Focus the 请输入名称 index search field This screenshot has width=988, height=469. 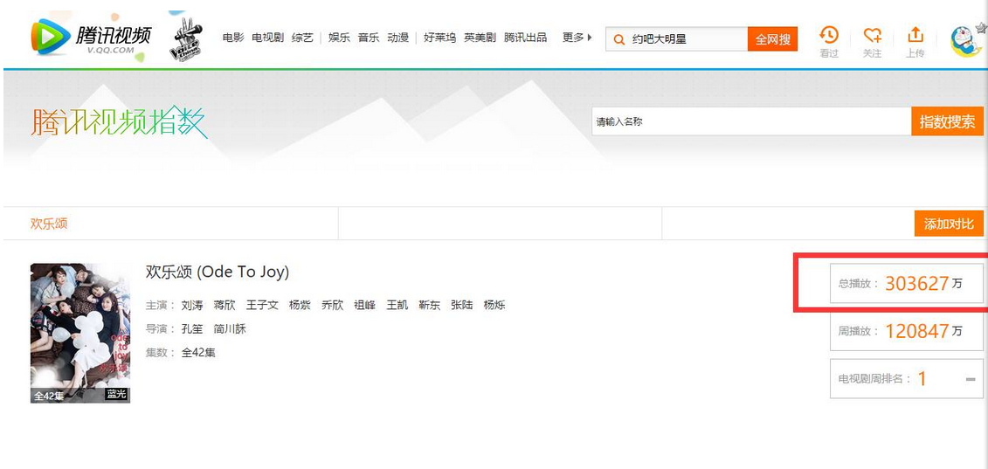pos(751,121)
